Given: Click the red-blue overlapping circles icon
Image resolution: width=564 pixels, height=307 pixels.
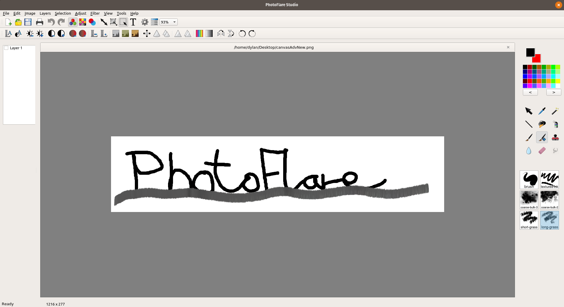Looking at the screenshot, I should tap(92, 22).
